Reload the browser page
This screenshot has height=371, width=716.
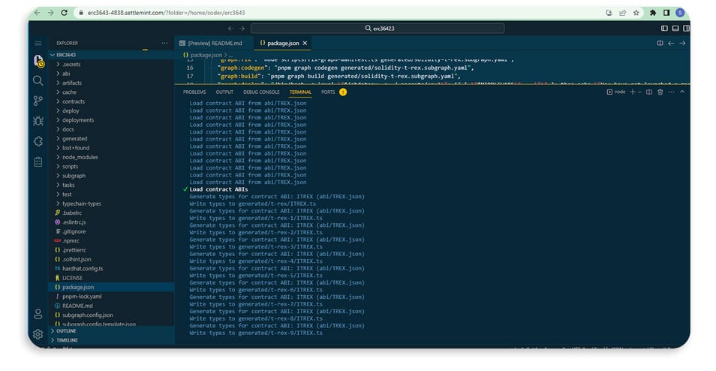pyautogui.click(x=65, y=13)
